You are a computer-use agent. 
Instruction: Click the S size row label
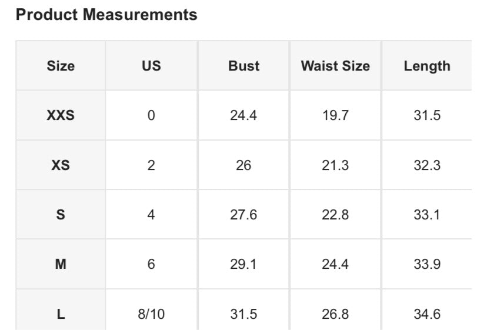pos(61,215)
